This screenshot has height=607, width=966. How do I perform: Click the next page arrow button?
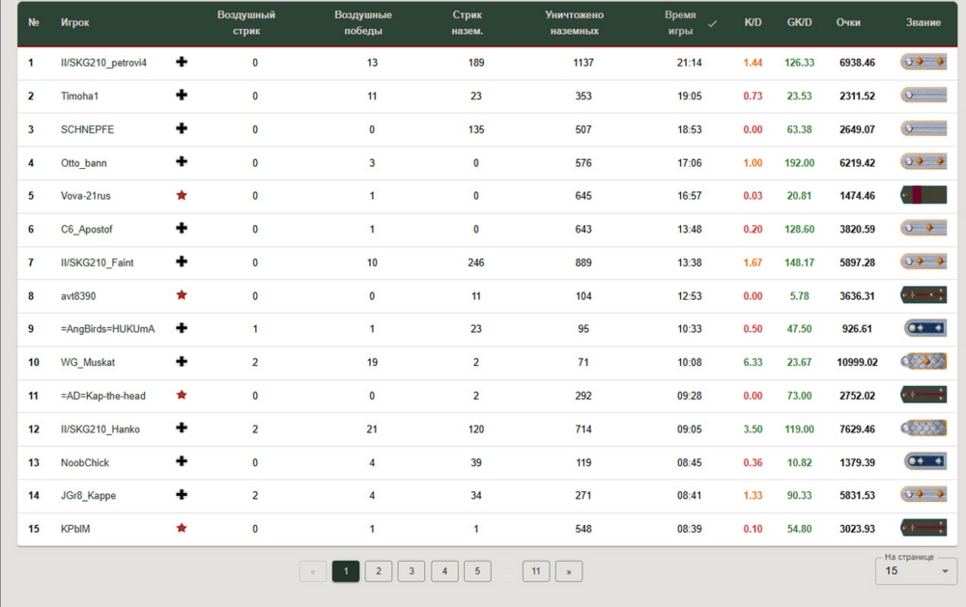coord(569,571)
